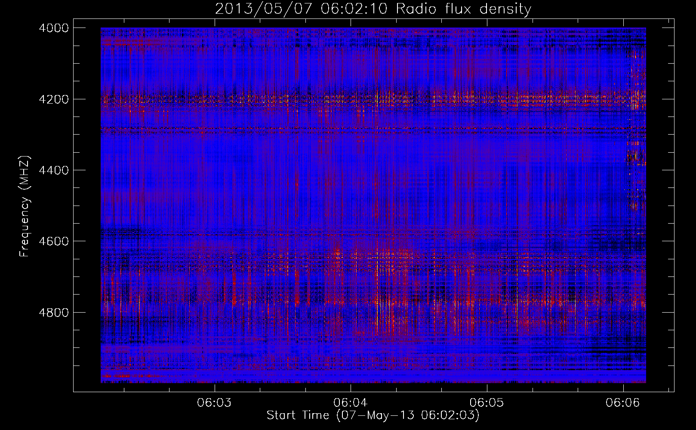The width and height of the screenshot is (696, 430).
Task: Click the y-axis label "Frequency (MHZ)"
Action: [25, 207]
